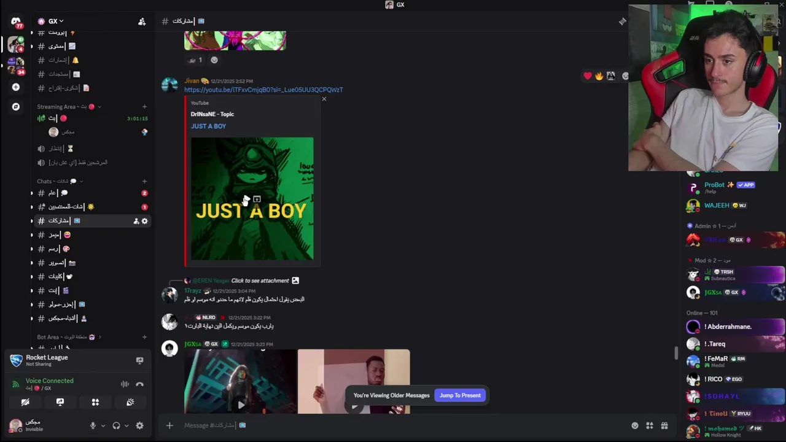Open the server folder with 34 badge
786x442 pixels.
(x=16, y=66)
